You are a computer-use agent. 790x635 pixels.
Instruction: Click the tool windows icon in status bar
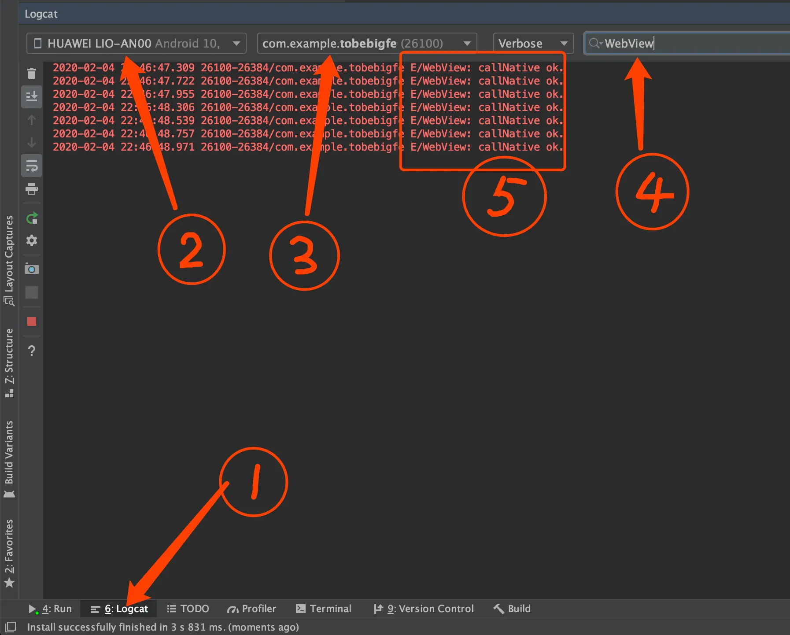coord(10,627)
